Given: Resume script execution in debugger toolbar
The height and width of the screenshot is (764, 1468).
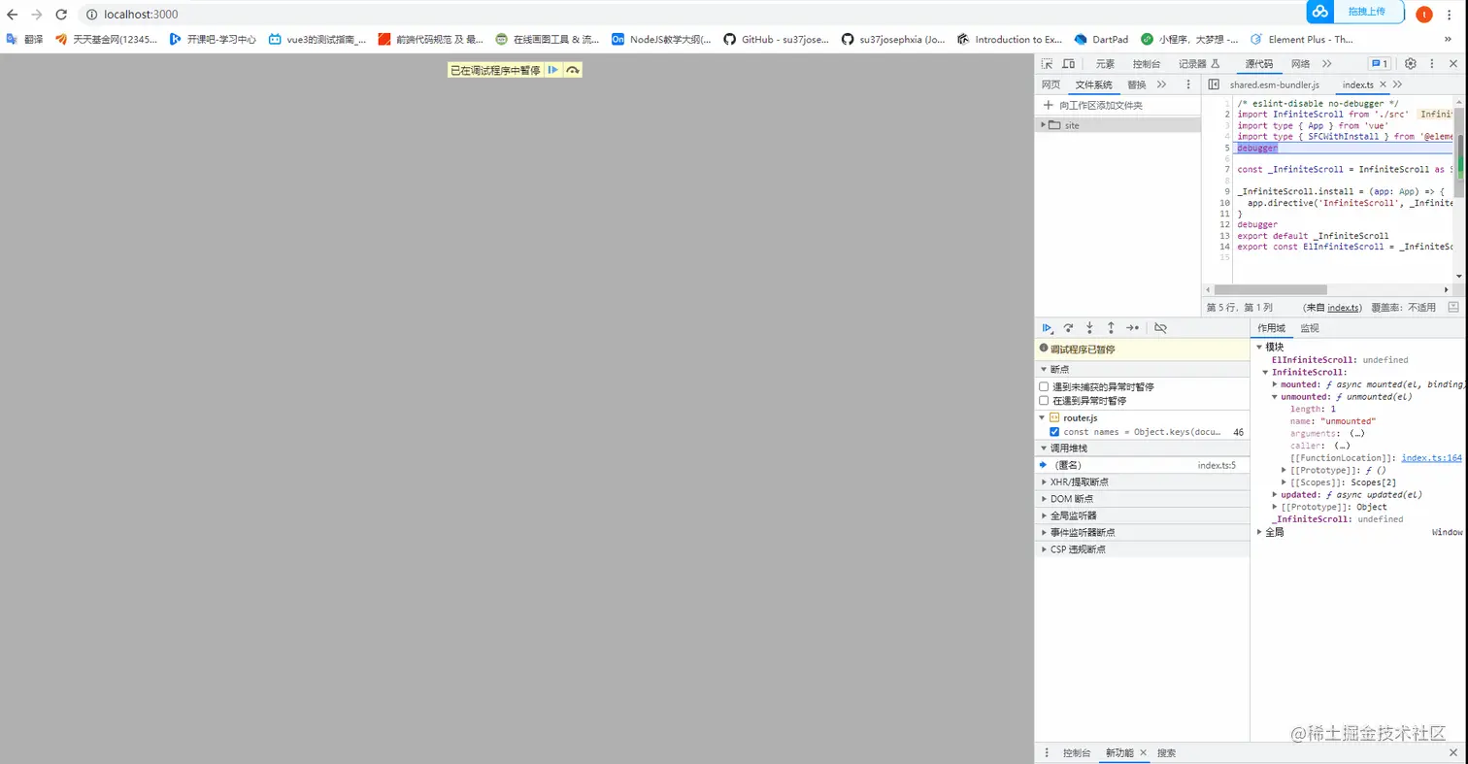Looking at the screenshot, I should coord(1048,328).
